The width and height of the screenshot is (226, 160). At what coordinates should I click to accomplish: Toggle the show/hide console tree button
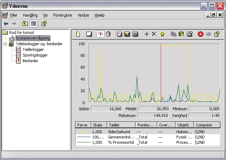click(33, 24)
